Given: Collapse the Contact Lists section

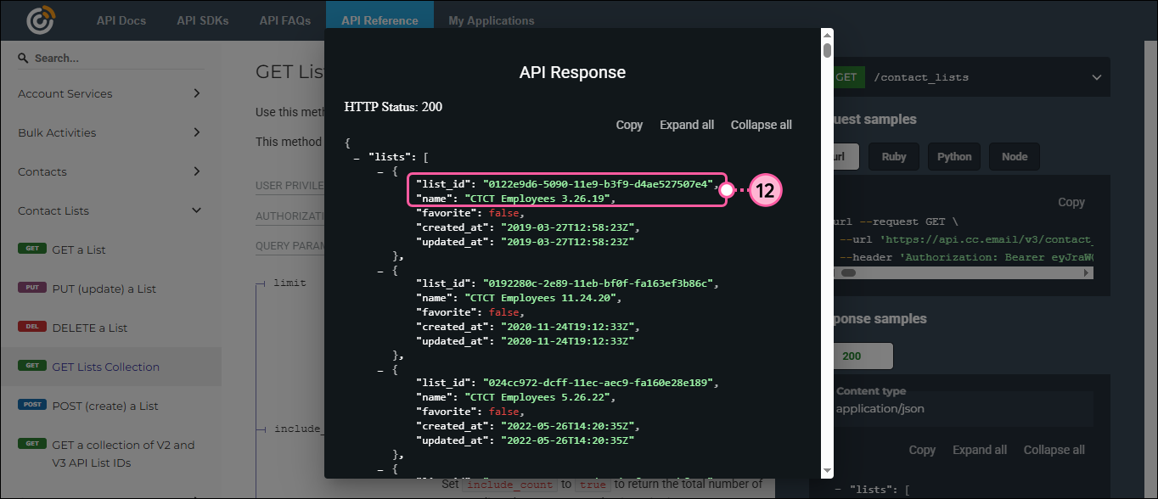Looking at the screenshot, I should coord(110,210).
